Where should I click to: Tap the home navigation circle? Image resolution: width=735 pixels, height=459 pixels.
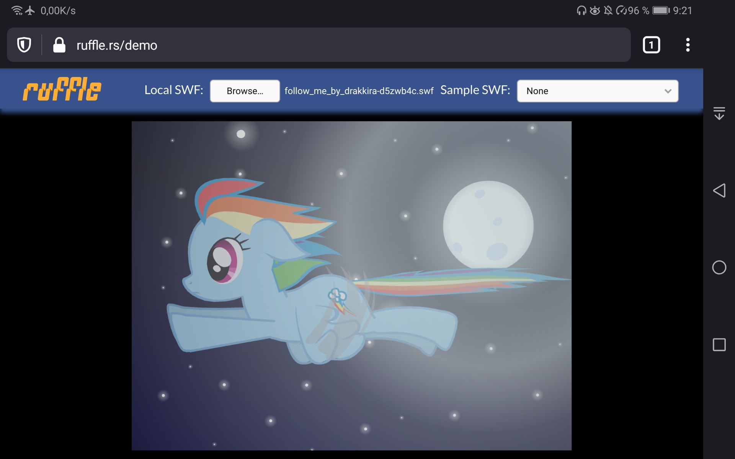point(719,267)
